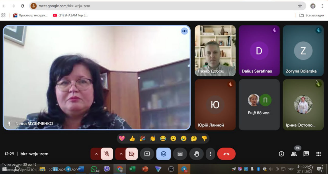This screenshot has height=174, width=328.
Task: Open the activities grid icon
Action: (x=319, y=154)
